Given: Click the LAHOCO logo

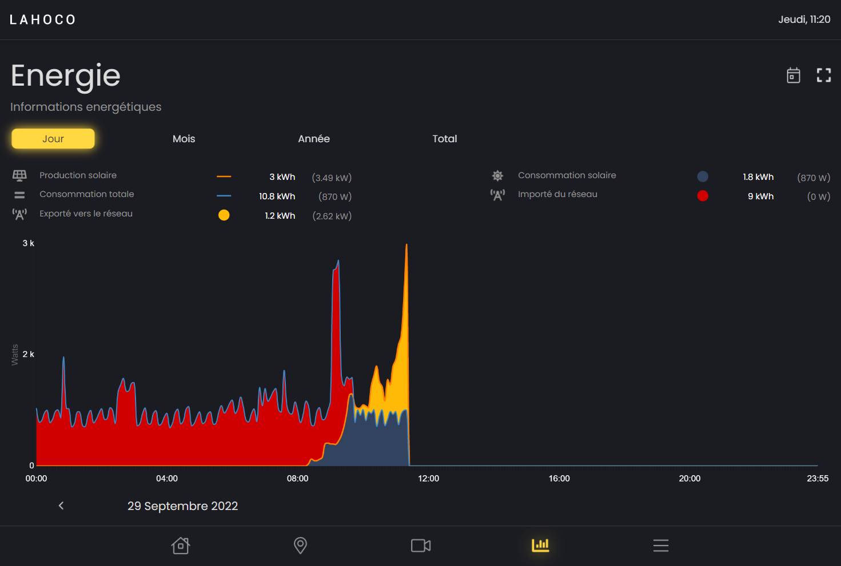Looking at the screenshot, I should (43, 20).
